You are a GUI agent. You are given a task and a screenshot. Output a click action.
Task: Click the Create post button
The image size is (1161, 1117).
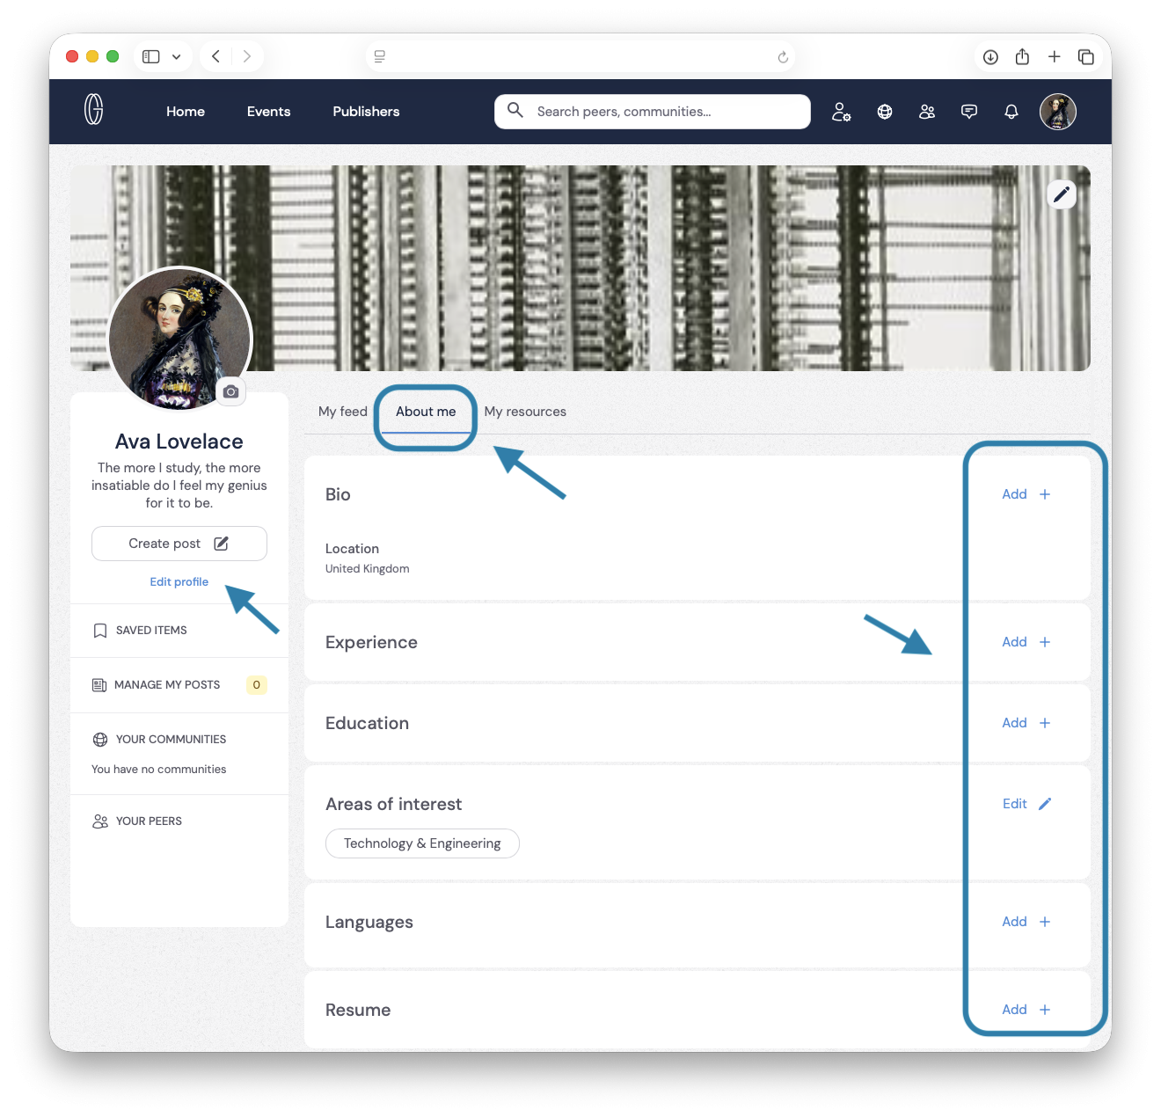179,544
